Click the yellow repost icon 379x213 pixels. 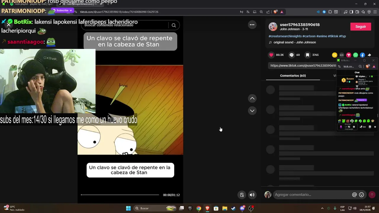(x=335, y=55)
